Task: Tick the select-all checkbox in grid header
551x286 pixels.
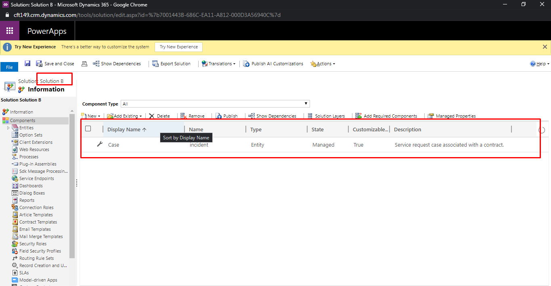Action: (88, 129)
